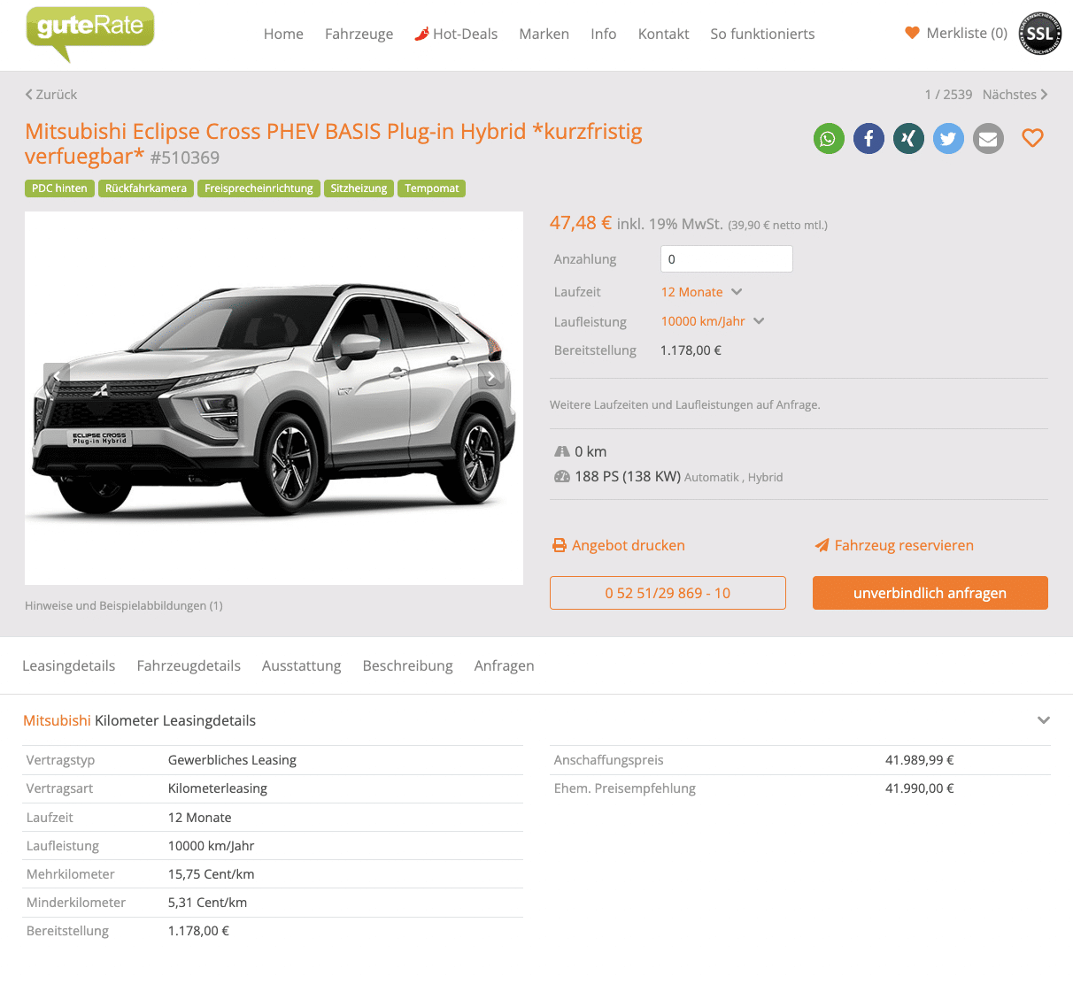The height and width of the screenshot is (984, 1073).
Task: Click Ehem. Preisempfehlung 41.990,00 € value
Action: [920, 788]
